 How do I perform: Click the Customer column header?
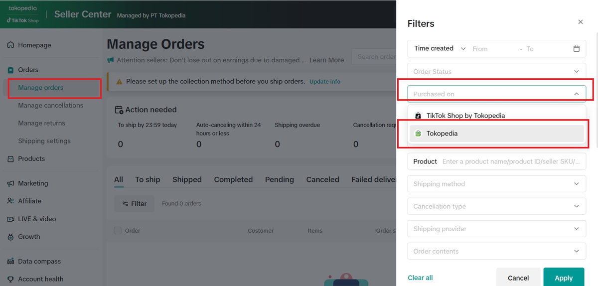coord(261,231)
